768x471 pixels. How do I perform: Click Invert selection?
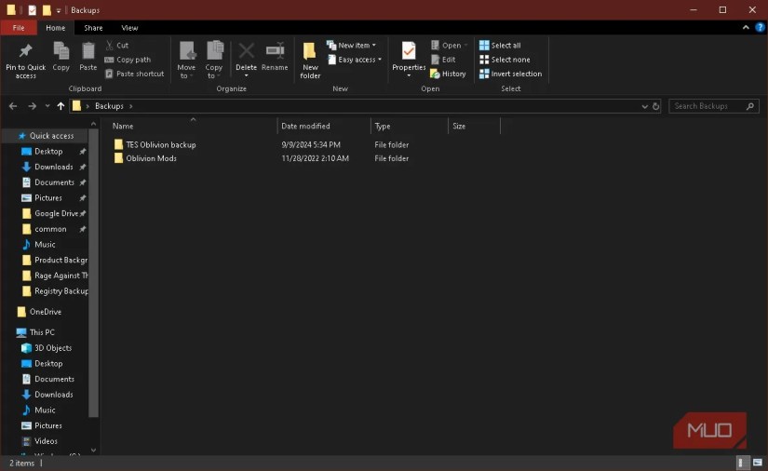[x=510, y=74]
